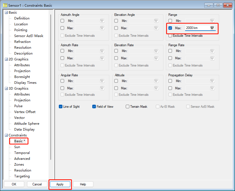
Task: Uncheck the Line of Sight constraint
Action: (x=60, y=107)
